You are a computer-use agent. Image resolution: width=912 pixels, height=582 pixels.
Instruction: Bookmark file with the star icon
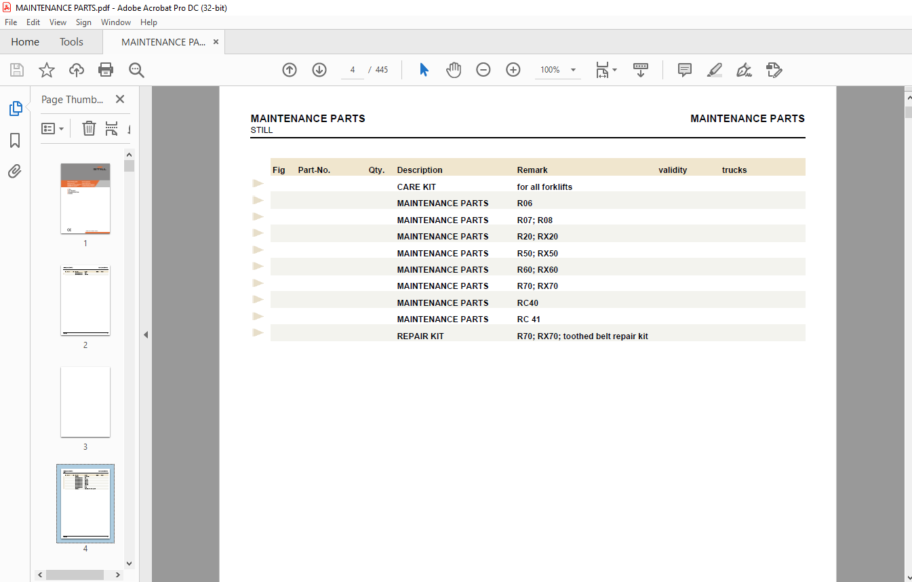(47, 70)
